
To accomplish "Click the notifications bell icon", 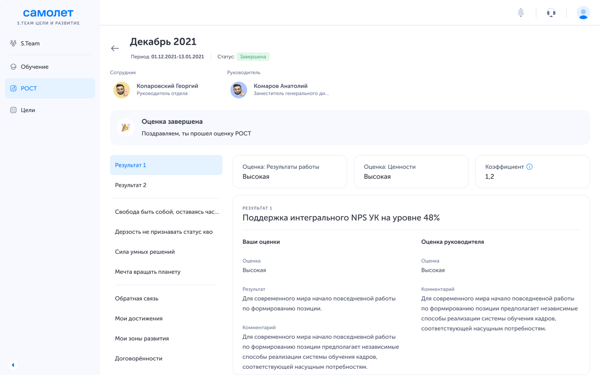I will [521, 13].
